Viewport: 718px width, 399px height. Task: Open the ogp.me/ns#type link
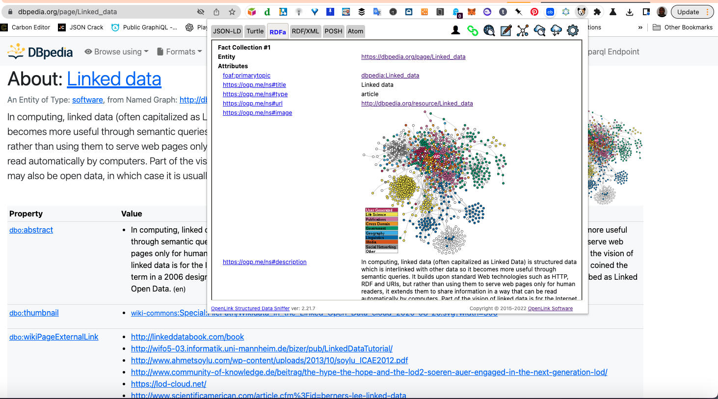[255, 94]
